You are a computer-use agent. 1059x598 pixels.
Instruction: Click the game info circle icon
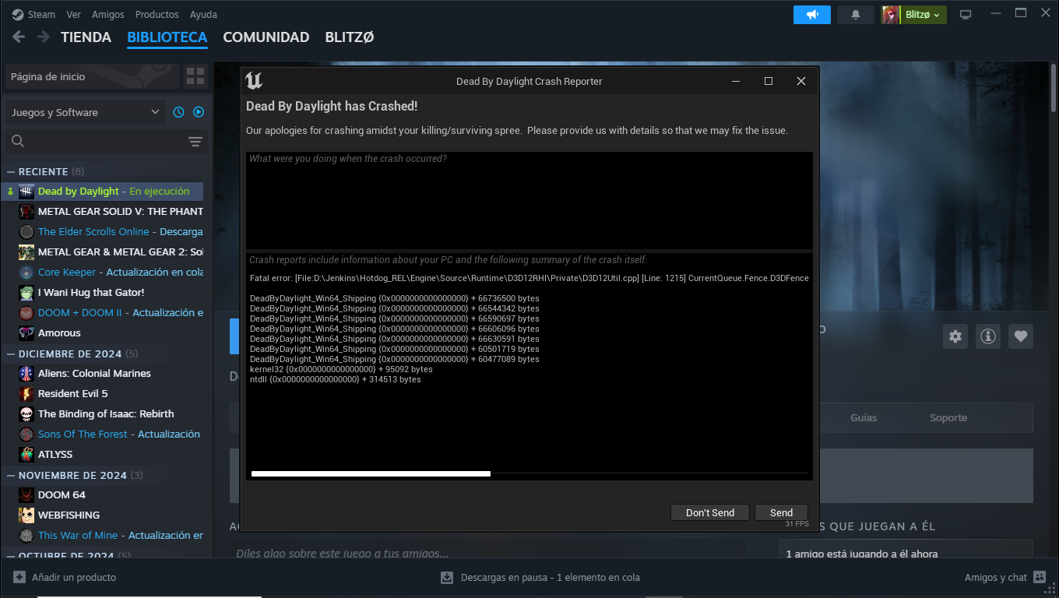tap(988, 336)
